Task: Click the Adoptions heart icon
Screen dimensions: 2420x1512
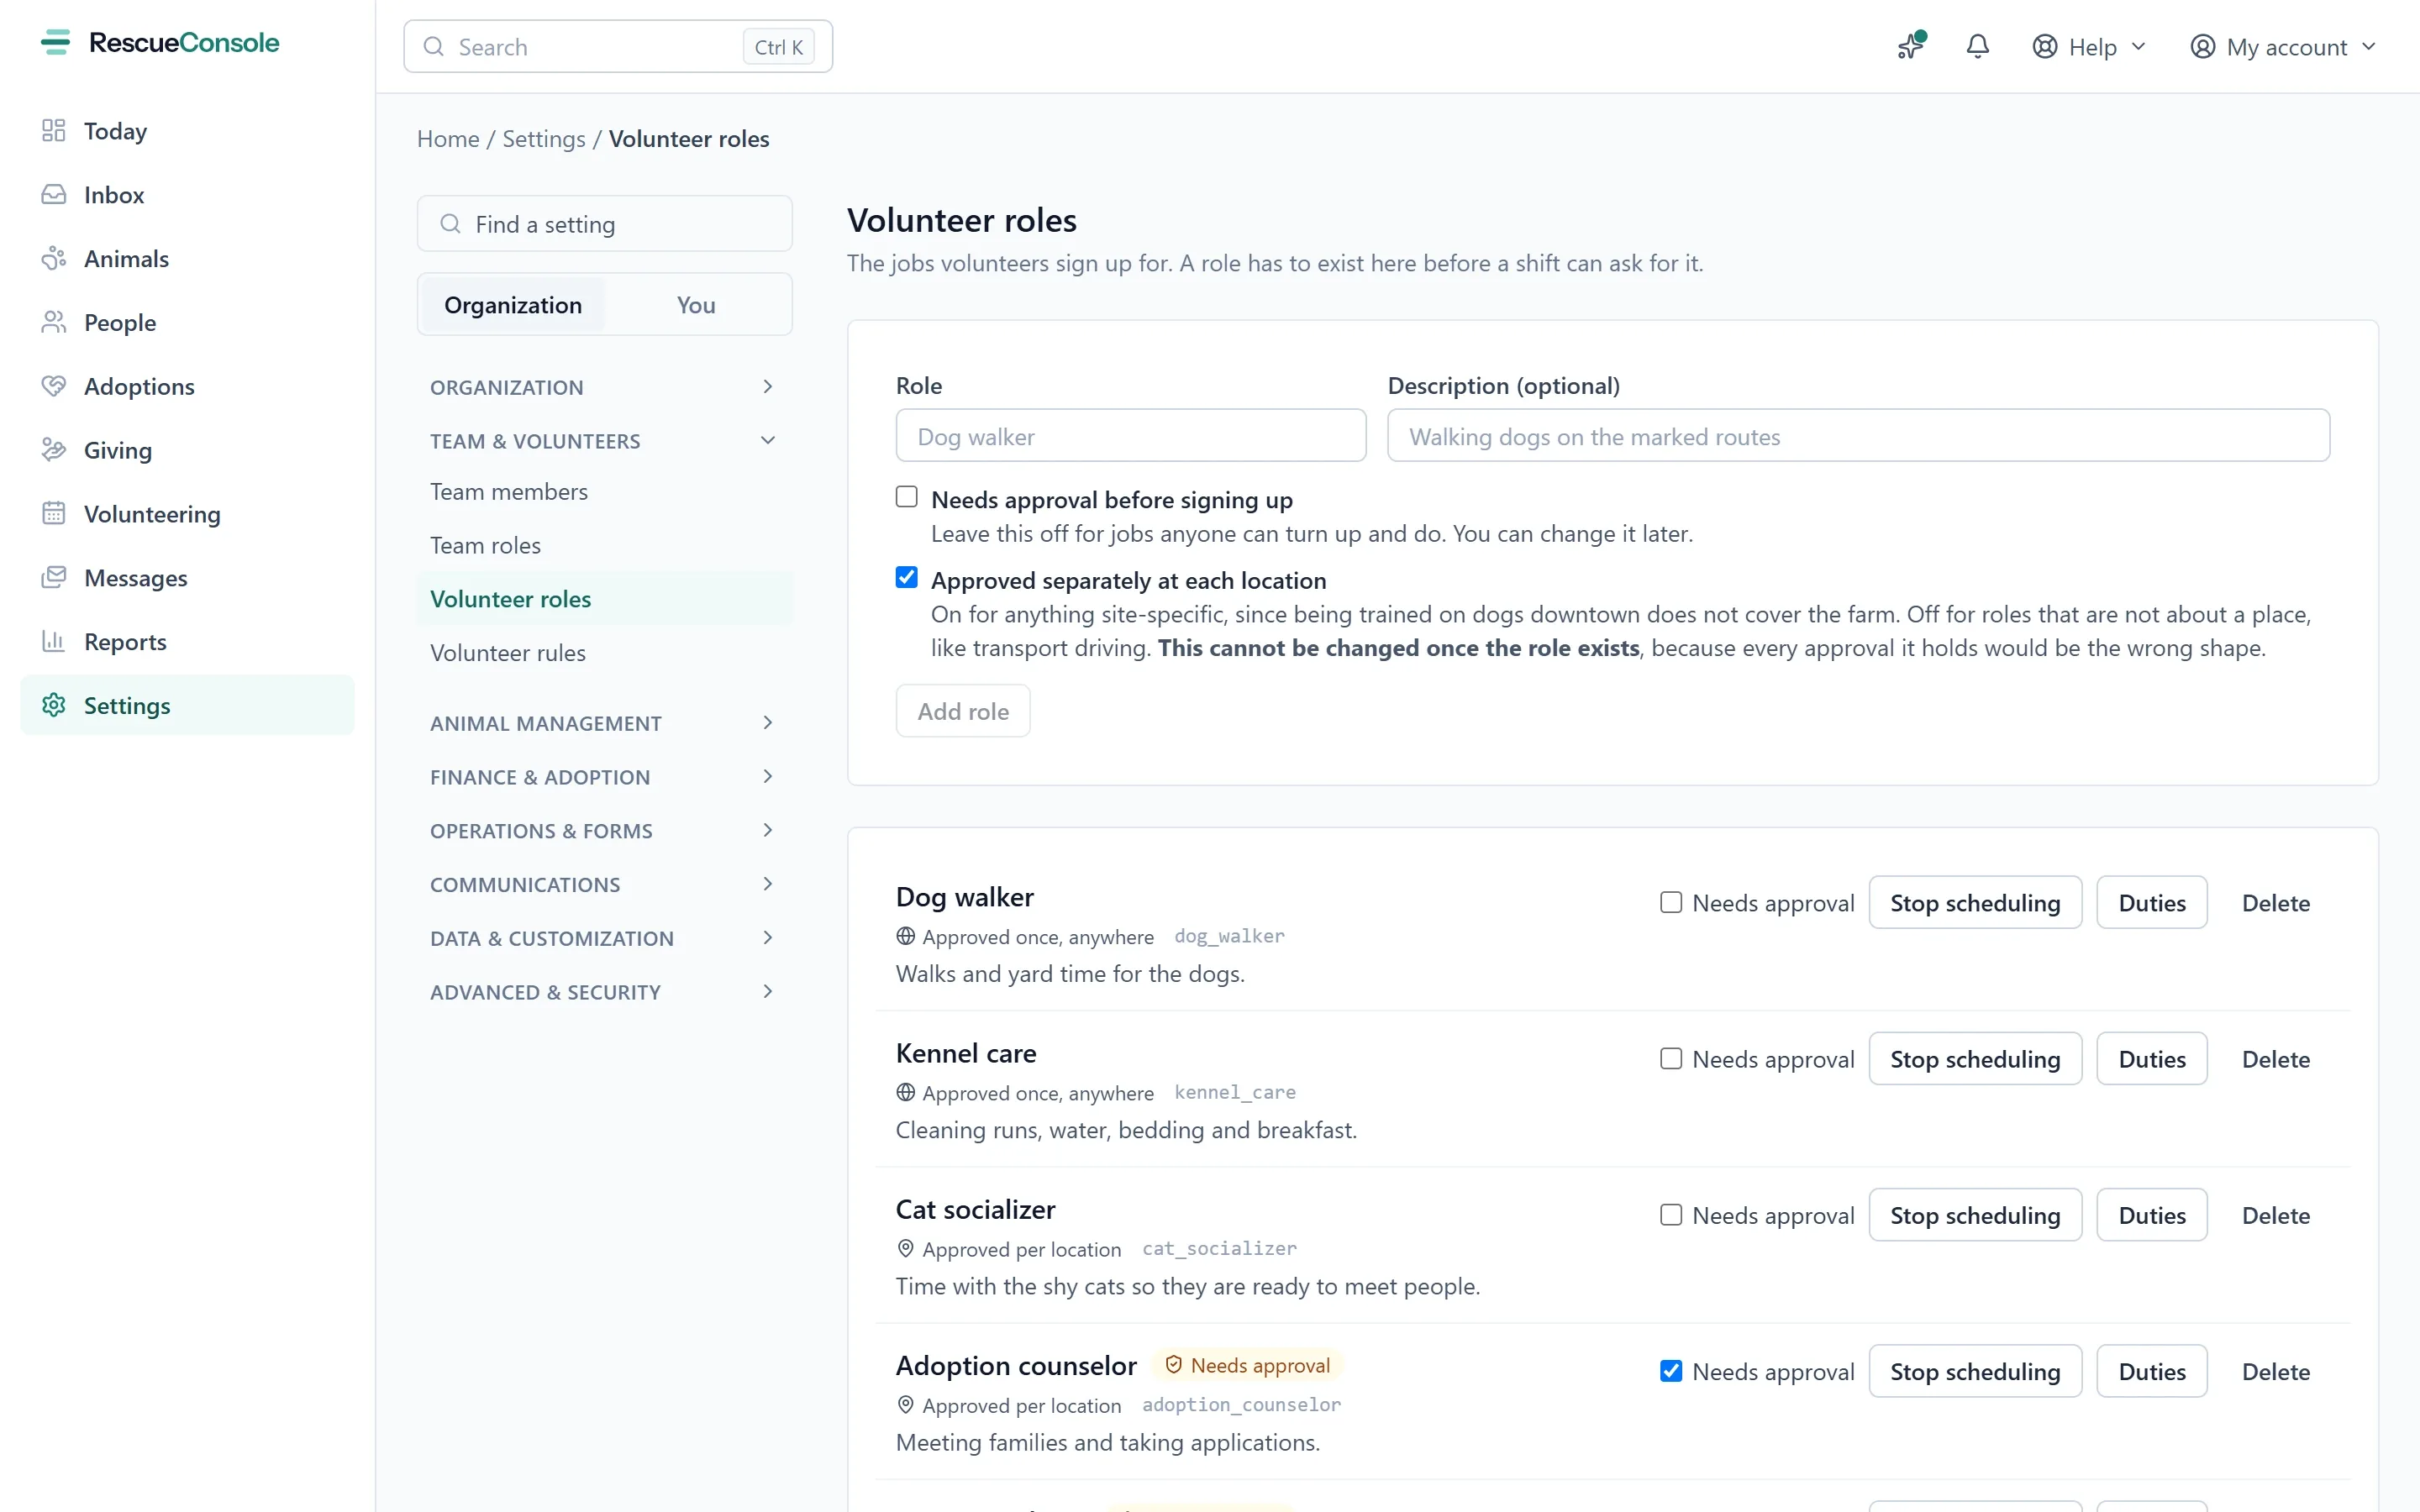Action: point(54,386)
